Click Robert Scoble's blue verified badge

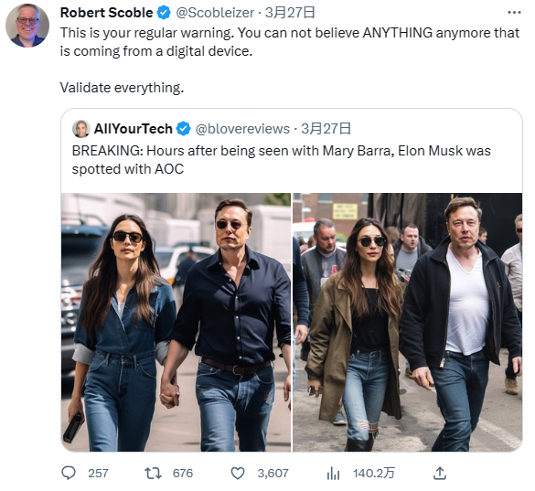click(x=164, y=13)
